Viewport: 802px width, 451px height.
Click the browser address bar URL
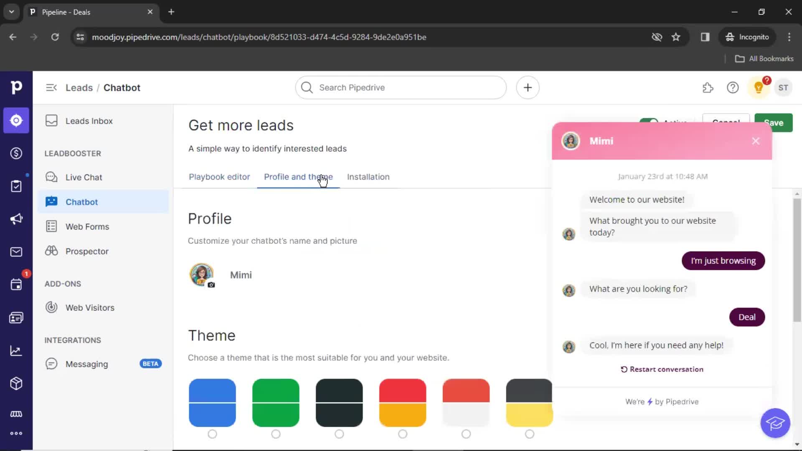point(259,37)
